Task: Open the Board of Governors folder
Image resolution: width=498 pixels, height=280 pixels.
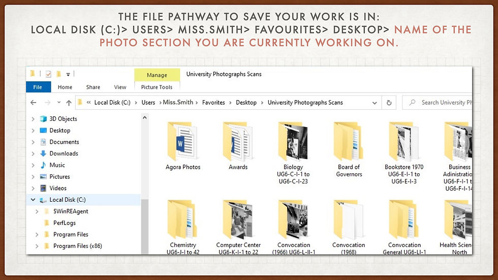Action: pyautogui.click(x=349, y=149)
